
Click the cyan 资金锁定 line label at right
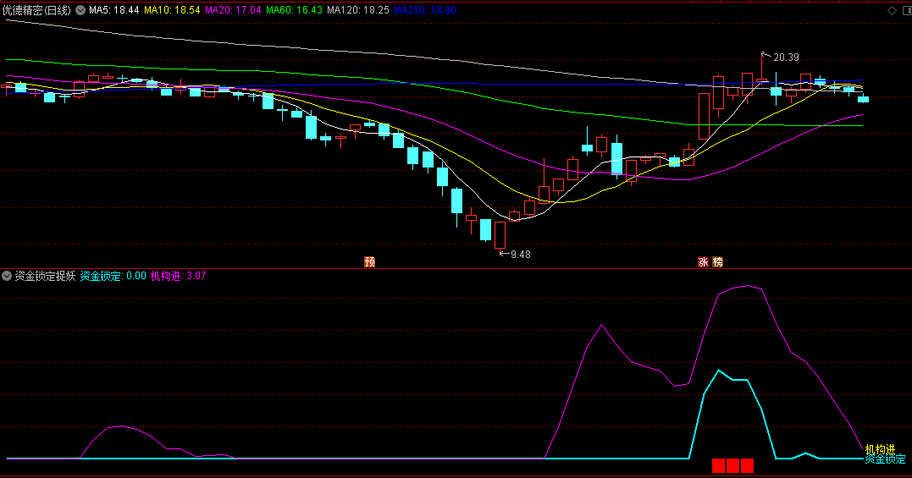[885, 459]
